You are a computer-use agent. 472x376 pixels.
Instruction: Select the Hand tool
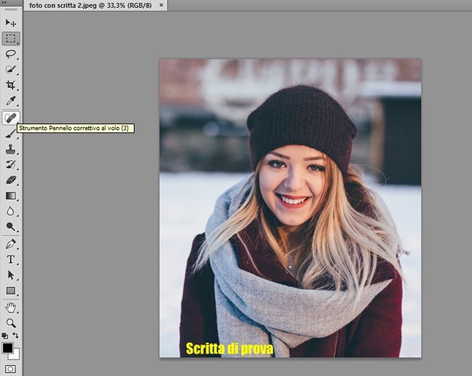click(11, 307)
